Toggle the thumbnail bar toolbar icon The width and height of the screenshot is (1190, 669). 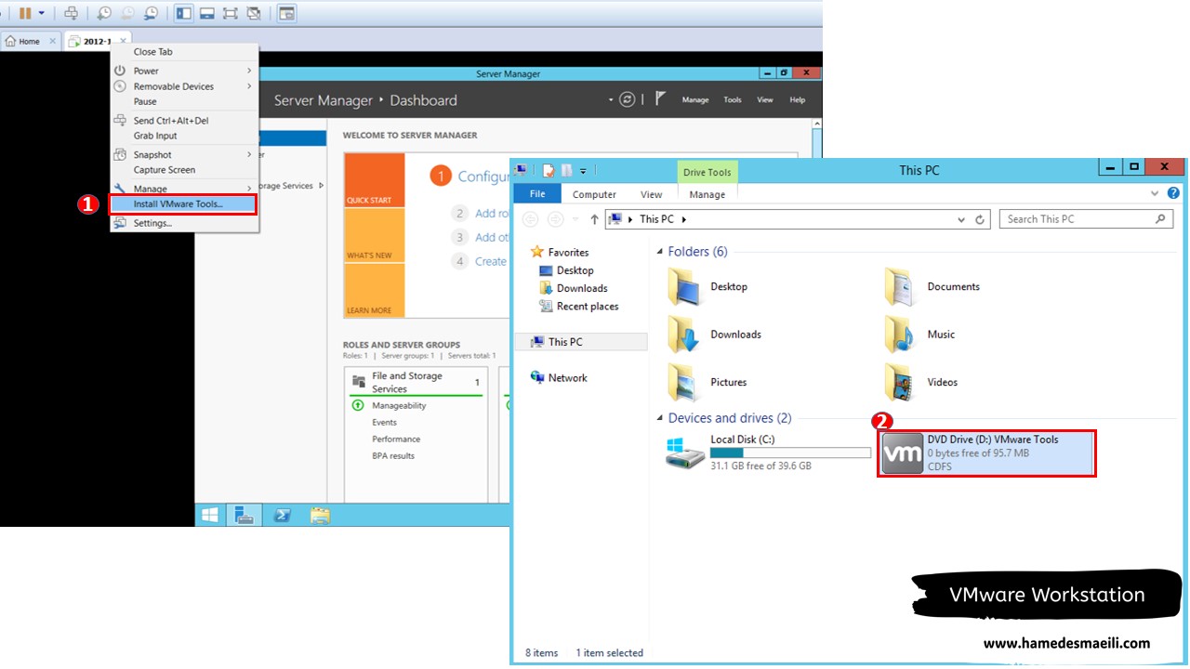pyautogui.click(x=207, y=13)
